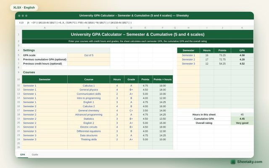The width and height of the screenshot is (269, 168).
Task: Select the Overall rating 'Very good' cell
Action: coord(242,123)
